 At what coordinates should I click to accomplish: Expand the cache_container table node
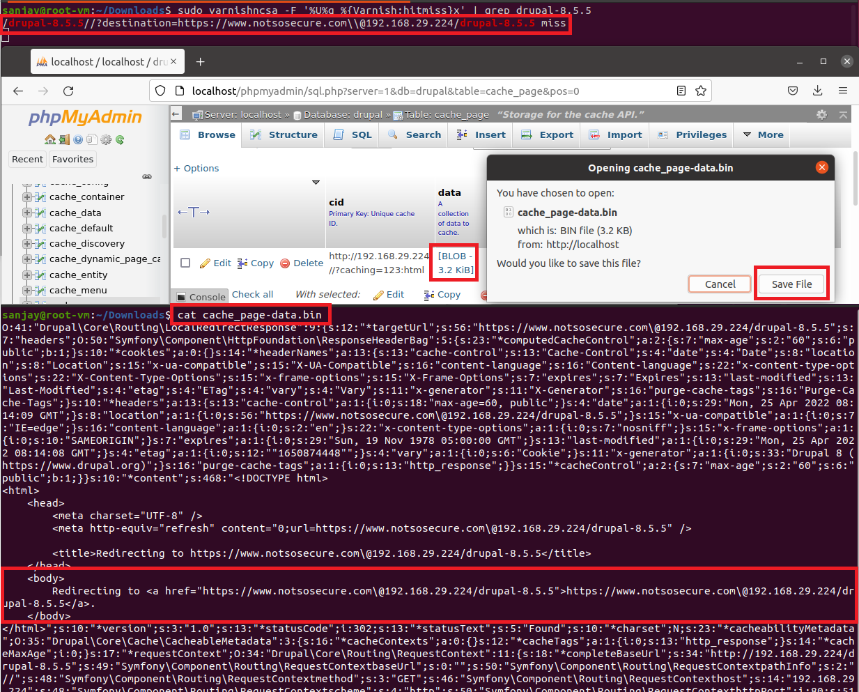pos(27,197)
